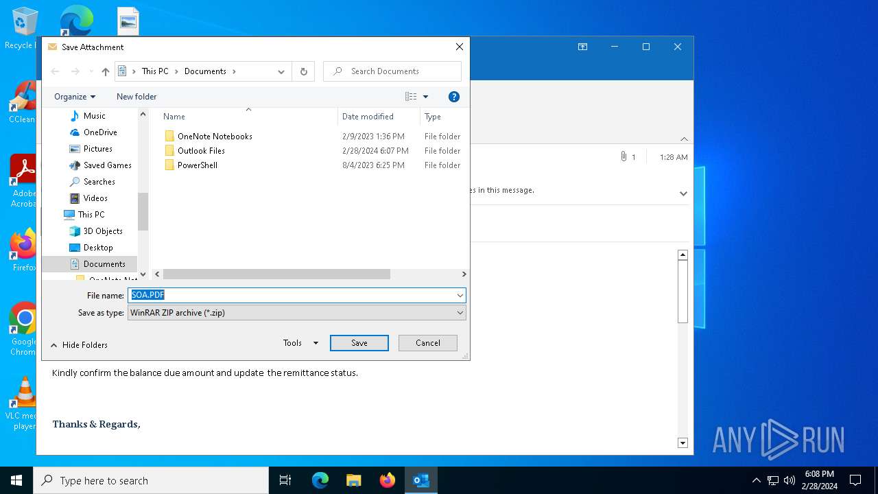Image resolution: width=878 pixels, height=494 pixels.
Task: Switch to Outlook on the taskbar
Action: pos(421,480)
